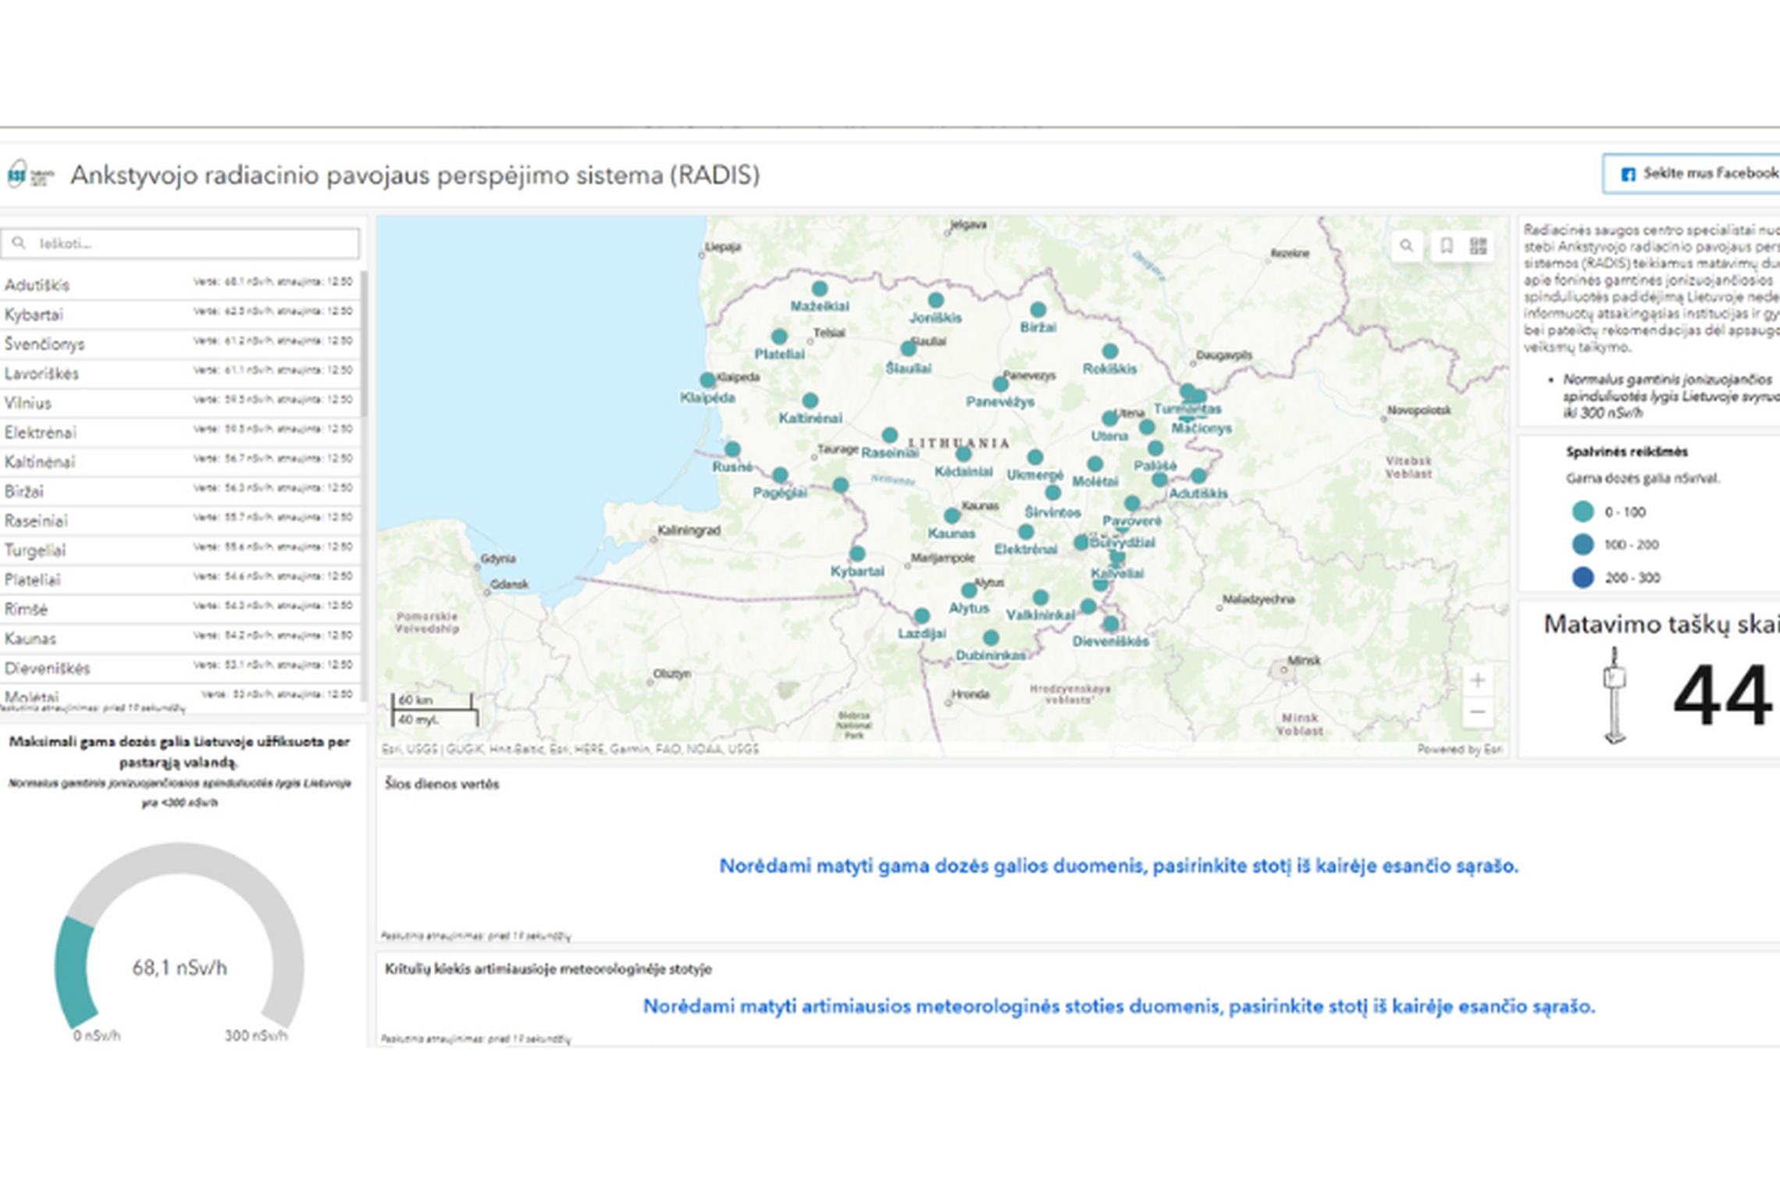
Task: Click the Raseiniai station marker on map
Action: [889, 435]
